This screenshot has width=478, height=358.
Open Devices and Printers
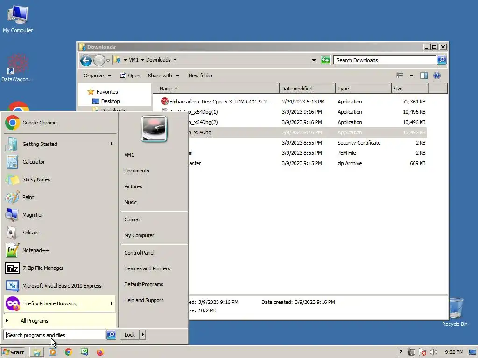(x=147, y=268)
